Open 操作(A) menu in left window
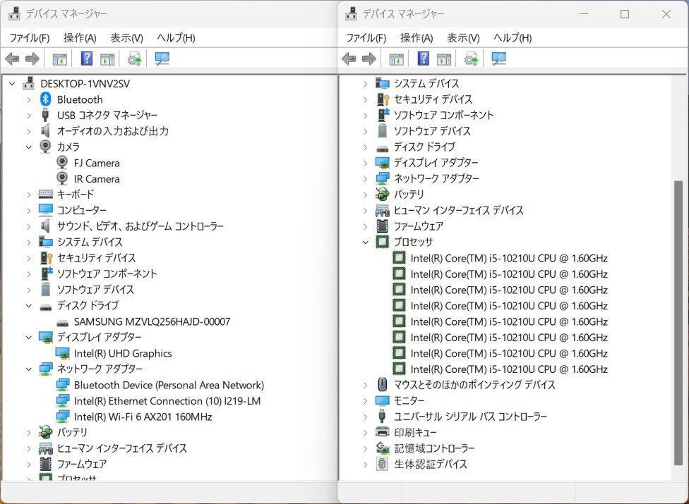The image size is (689, 504). click(x=80, y=38)
